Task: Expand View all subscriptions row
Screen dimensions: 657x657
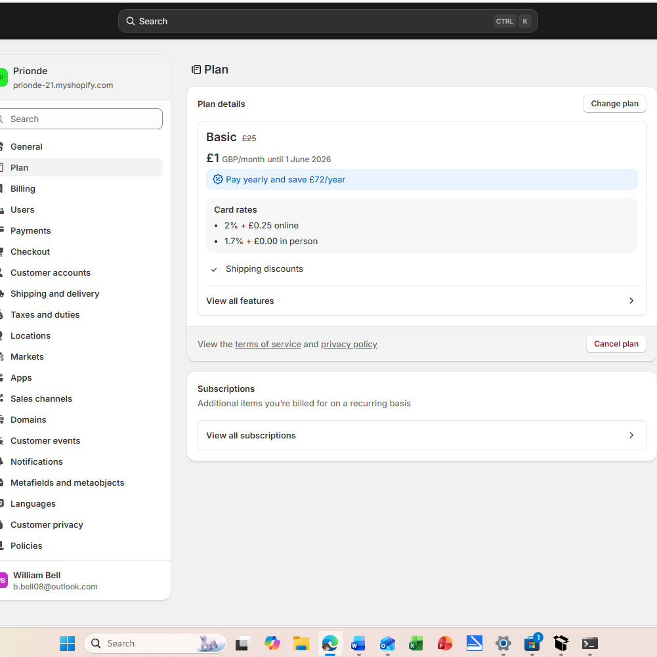Action: (421, 435)
